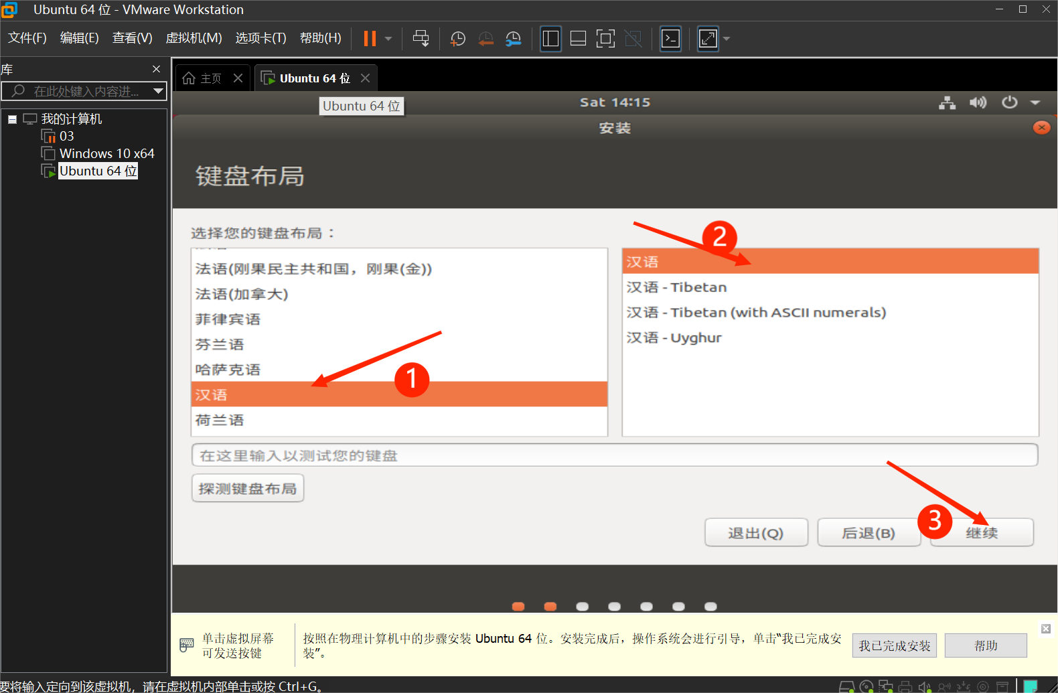Open the stretch display dropdown arrow
This screenshot has height=693, width=1058.
click(727, 39)
